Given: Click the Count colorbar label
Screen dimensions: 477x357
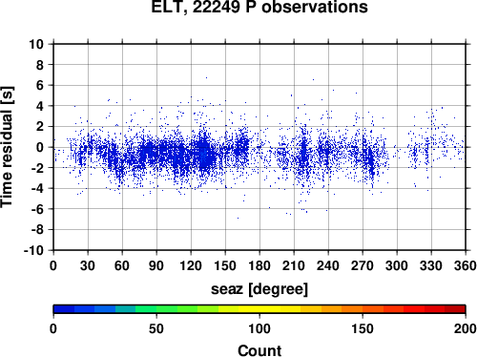Looking at the screenshot, I should point(259,350).
